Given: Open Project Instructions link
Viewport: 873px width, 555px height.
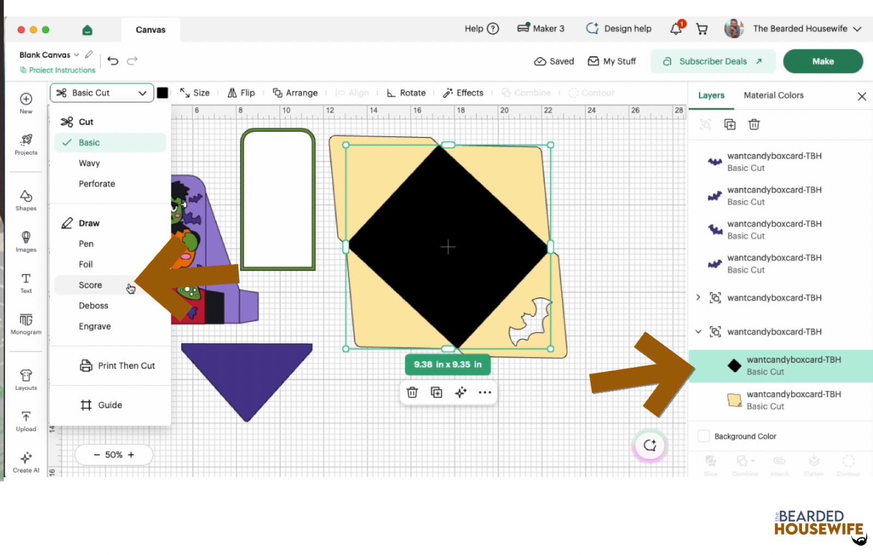Looking at the screenshot, I should [58, 70].
